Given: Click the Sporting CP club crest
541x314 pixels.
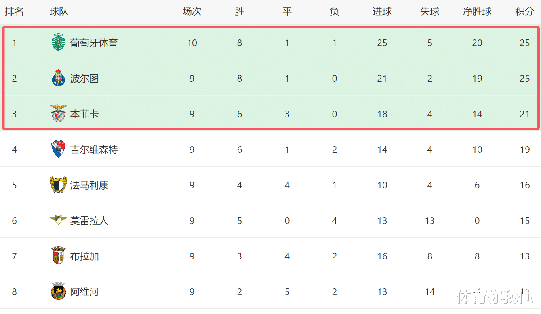Looking at the screenshot, I should click(x=58, y=43).
